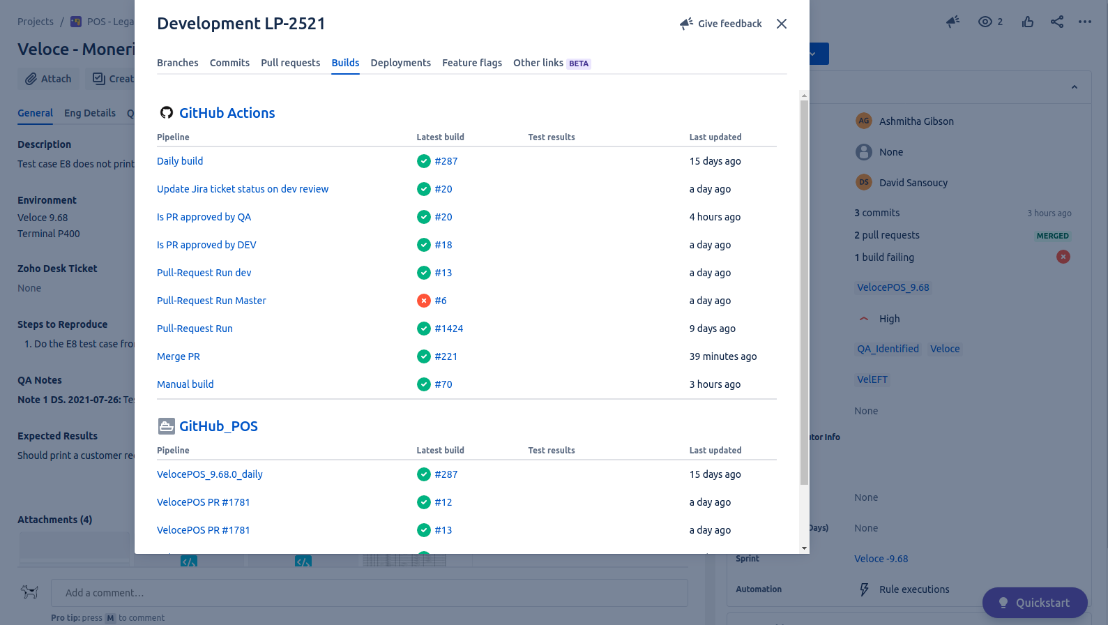
Task: Open build #1424 link
Action: click(449, 329)
